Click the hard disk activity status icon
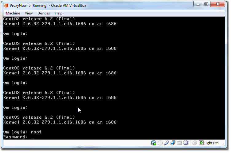Image resolution: width=233 pixels, height=154 pixels. point(154,143)
